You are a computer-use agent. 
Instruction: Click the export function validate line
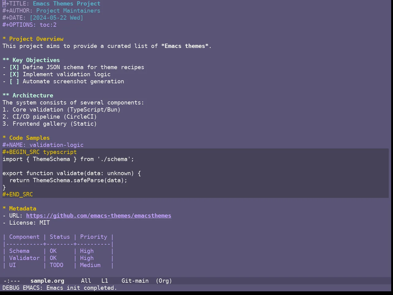coord(72,173)
